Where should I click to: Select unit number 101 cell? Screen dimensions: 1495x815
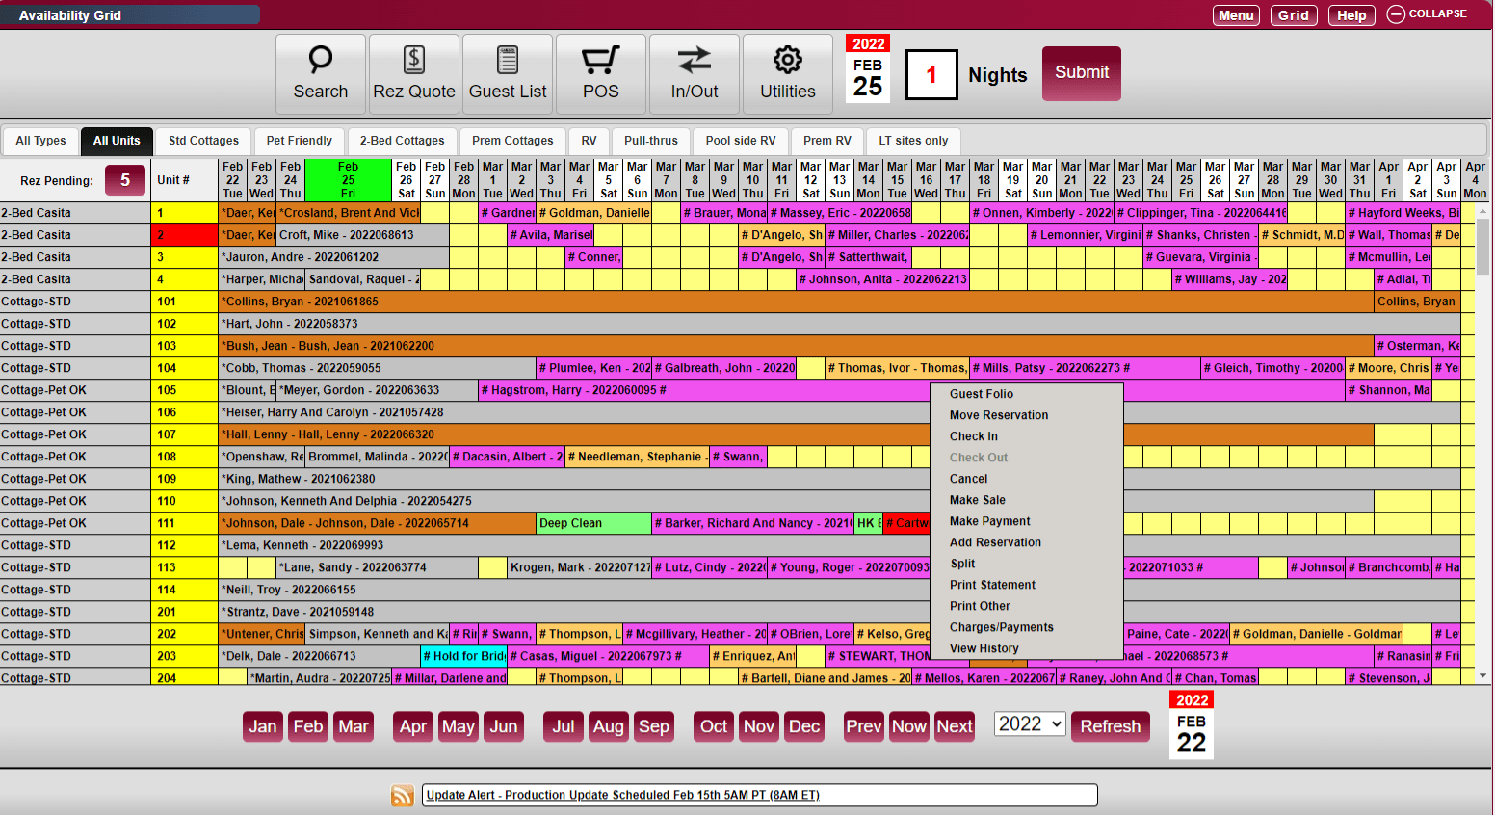click(x=185, y=302)
